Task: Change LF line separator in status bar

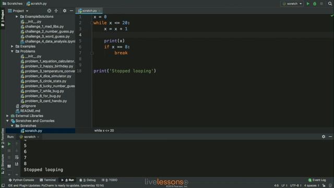Action: (x=284, y=186)
